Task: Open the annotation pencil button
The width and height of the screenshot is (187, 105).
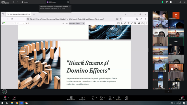Action: 4,92
